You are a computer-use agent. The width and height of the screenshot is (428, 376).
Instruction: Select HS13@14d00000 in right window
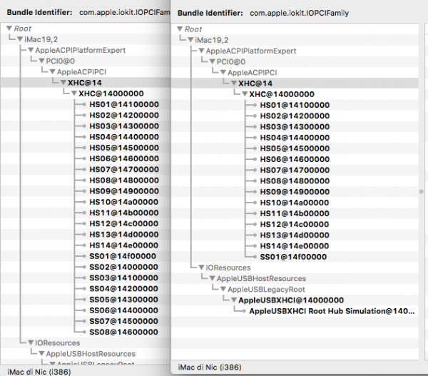click(295, 235)
